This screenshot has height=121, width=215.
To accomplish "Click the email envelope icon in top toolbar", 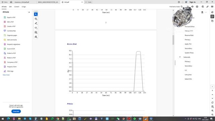I will coord(212,7).
